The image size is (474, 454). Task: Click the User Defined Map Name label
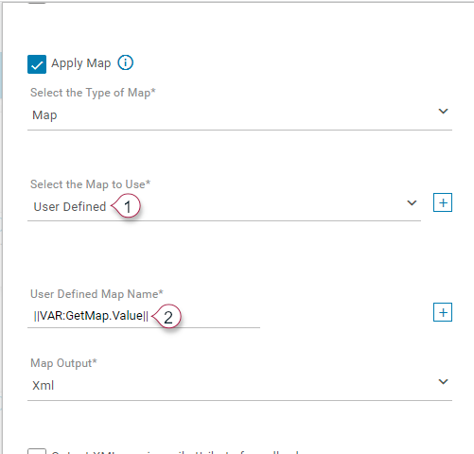tap(97, 294)
